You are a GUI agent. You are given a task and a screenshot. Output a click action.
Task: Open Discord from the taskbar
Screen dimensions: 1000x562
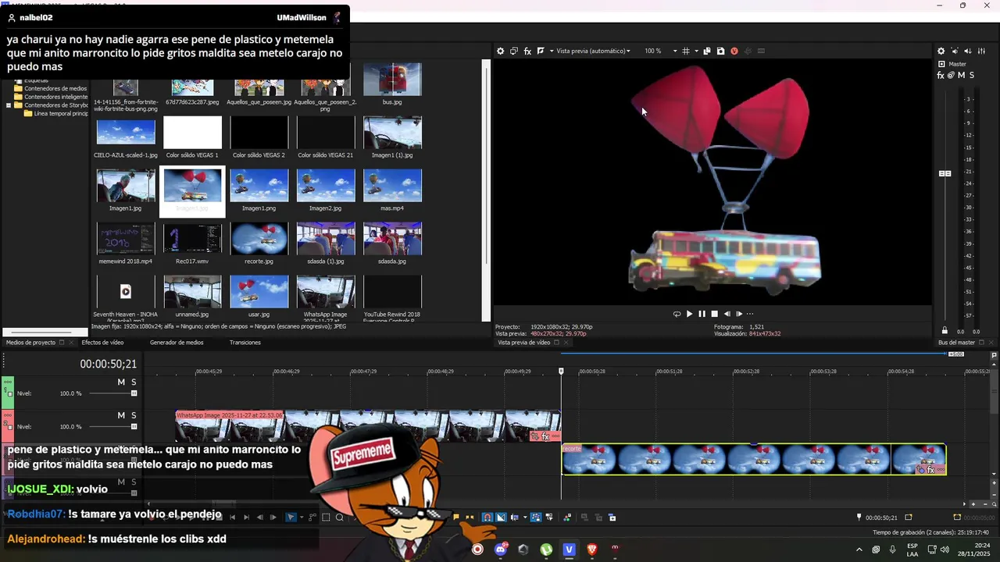pyautogui.click(x=501, y=550)
